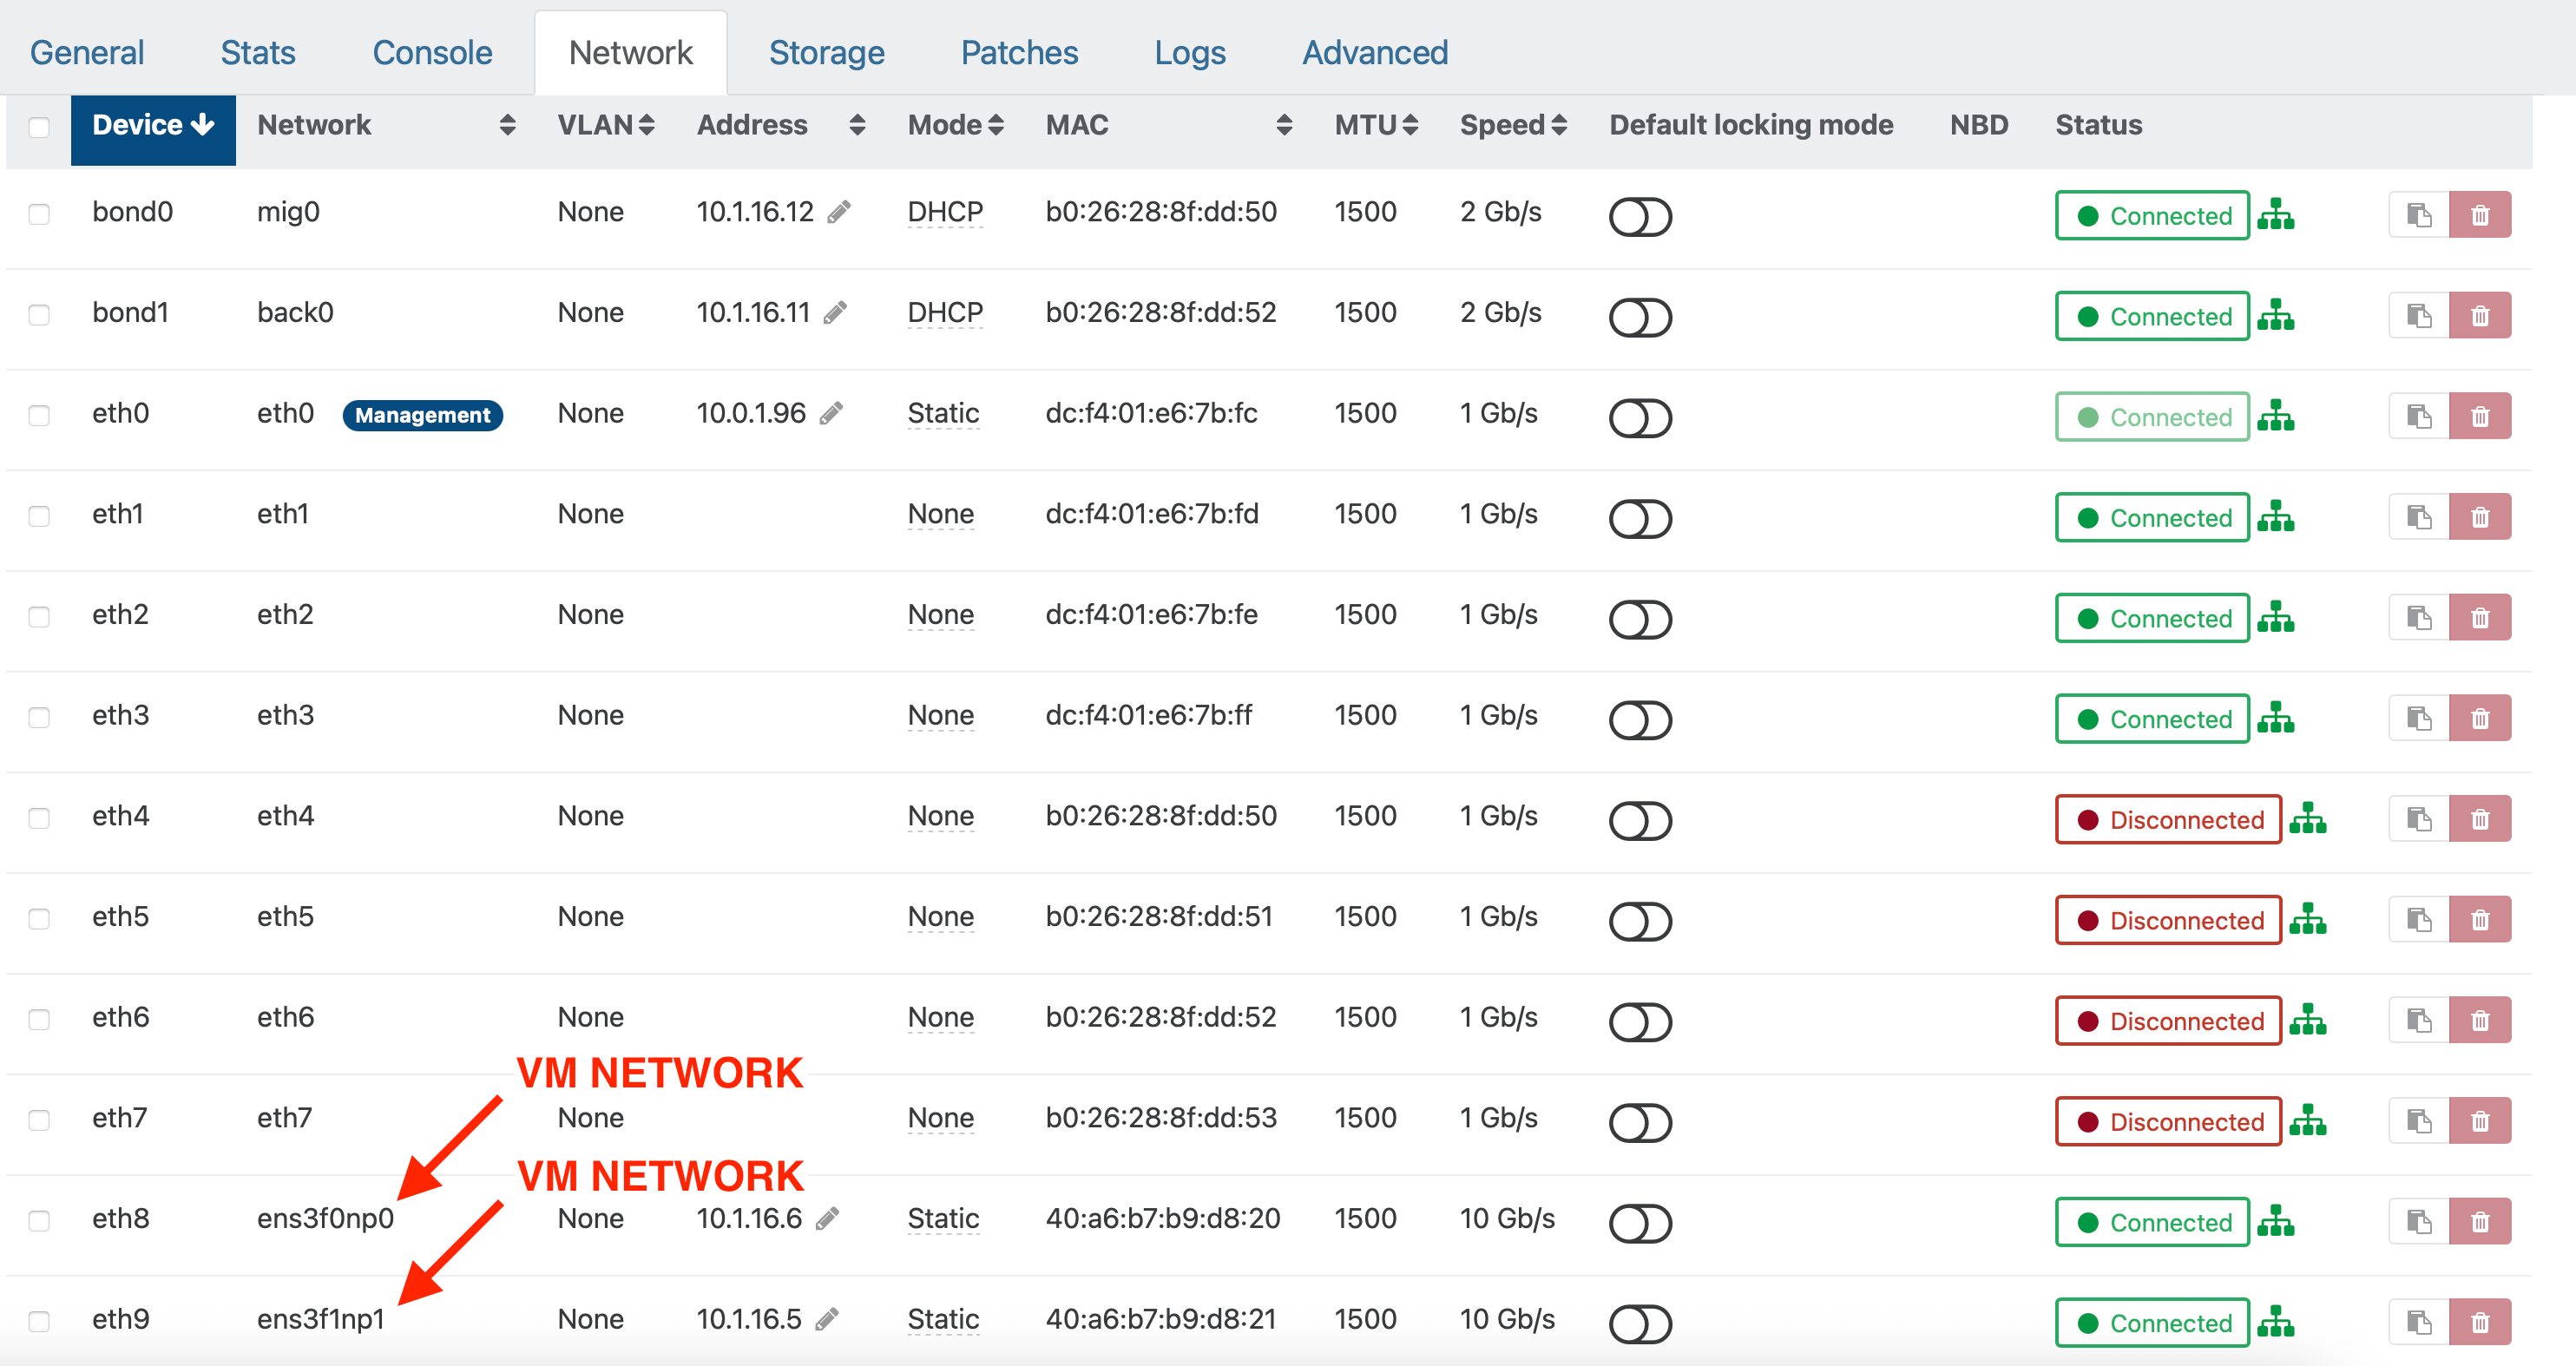Copy the bond0 PIF id
The height and width of the screenshot is (1366, 2576).
pos(2419,215)
